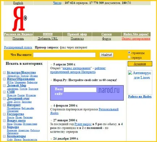Viewport: 157px width, 142px height.
Task: Open the Вокруг света category link
Action: [x=16, y=121]
